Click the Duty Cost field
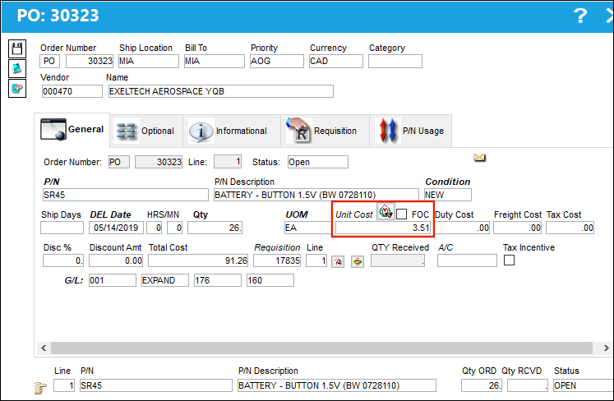The width and height of the screenshot is (614, 401). point(463,228)
